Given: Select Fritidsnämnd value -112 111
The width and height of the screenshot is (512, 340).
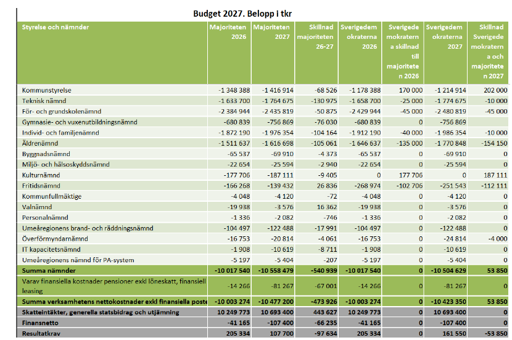Looking at the screenshot, I should pyautogui.click(x=494, y=186).
